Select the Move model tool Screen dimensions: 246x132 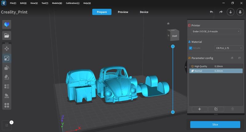(x=7, y=49)
